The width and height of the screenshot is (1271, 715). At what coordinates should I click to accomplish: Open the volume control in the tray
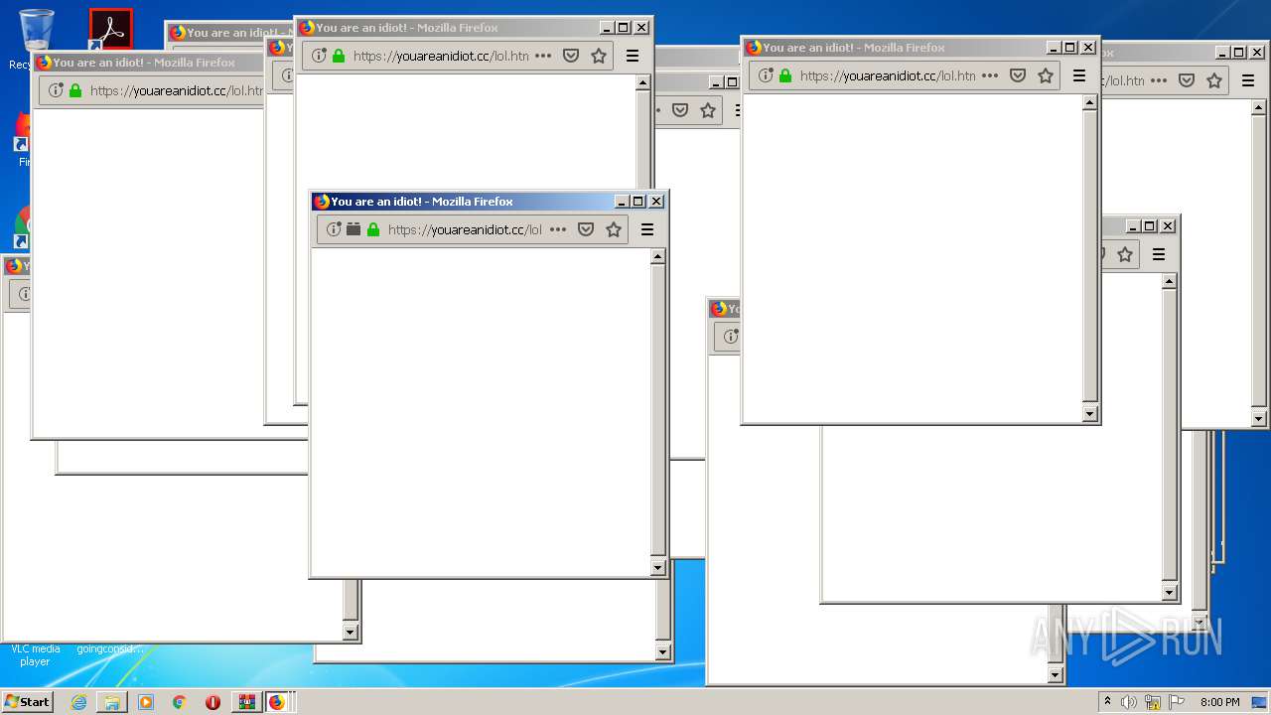click(x=1129, y=702)
